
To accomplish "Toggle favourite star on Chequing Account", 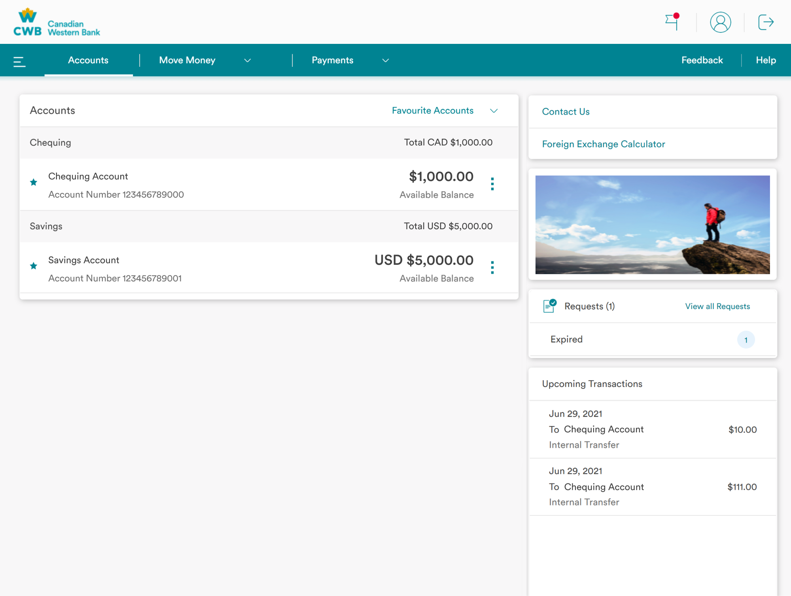I will coord(34,182).
